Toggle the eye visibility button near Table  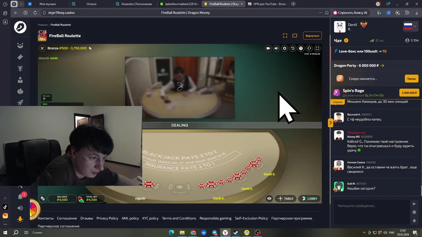(x=269, y=198)
